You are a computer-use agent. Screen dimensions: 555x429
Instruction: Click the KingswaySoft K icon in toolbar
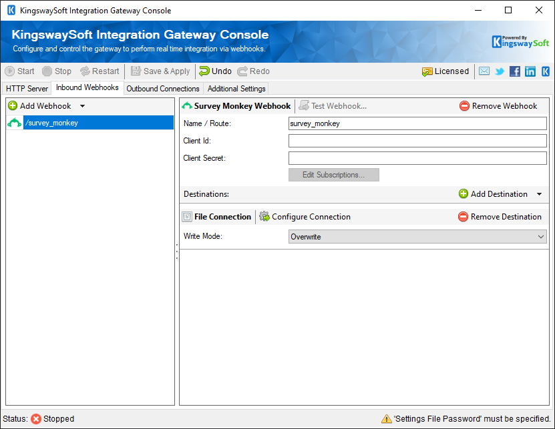[545, 71]
